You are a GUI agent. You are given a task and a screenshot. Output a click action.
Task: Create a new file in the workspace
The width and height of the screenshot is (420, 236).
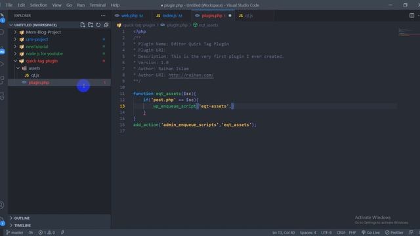(x=83, y=25)
